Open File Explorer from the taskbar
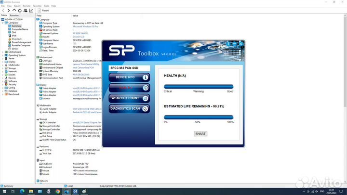Viewport: 347px width, 195px height. 31,192
